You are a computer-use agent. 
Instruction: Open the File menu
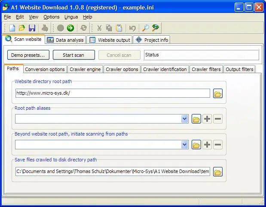(7, 17)
